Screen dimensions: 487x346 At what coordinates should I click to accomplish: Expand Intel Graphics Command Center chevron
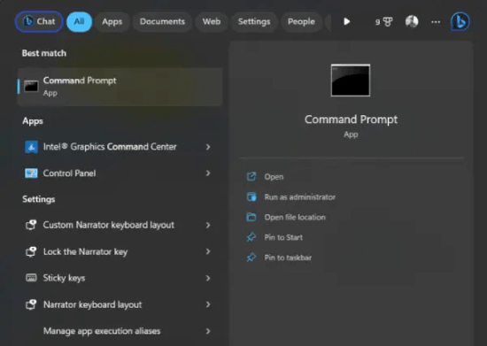[x=208, y=147]
